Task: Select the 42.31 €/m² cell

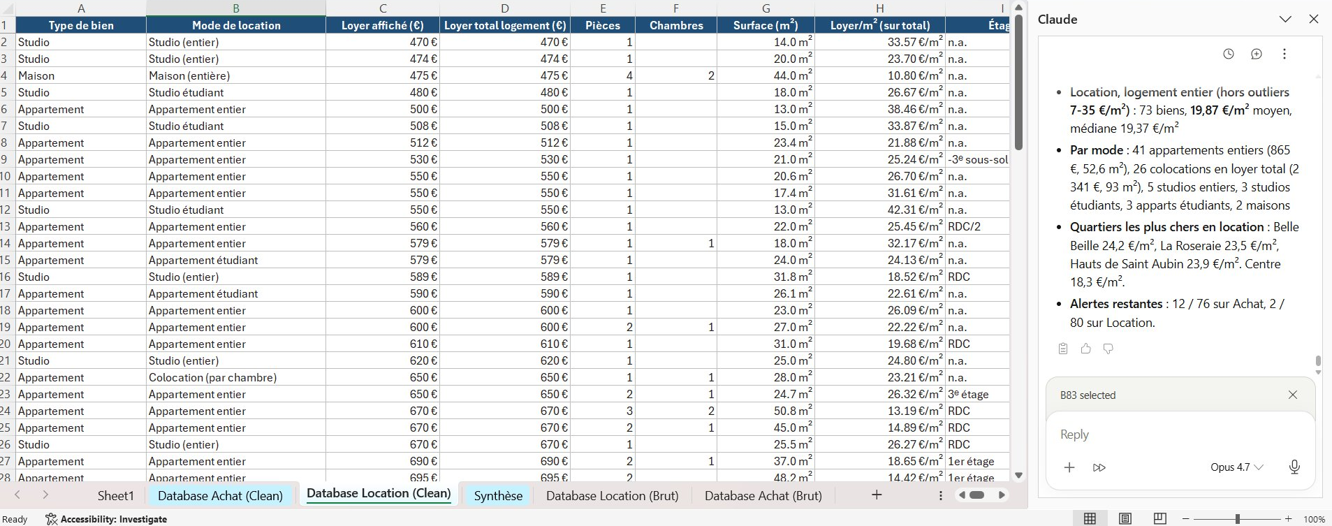Action: 880,210
